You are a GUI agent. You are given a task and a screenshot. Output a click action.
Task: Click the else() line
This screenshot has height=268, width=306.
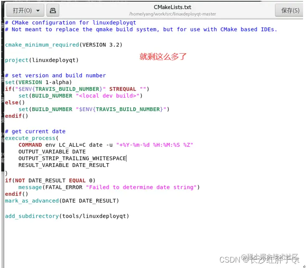pos(15,102)
